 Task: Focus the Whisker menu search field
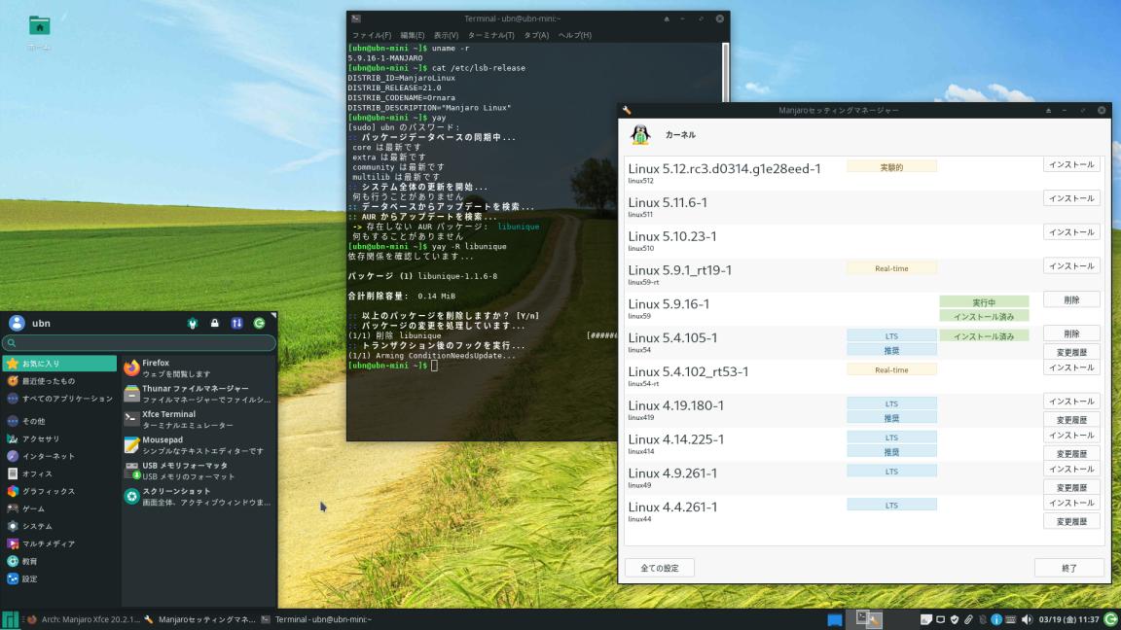139,343
